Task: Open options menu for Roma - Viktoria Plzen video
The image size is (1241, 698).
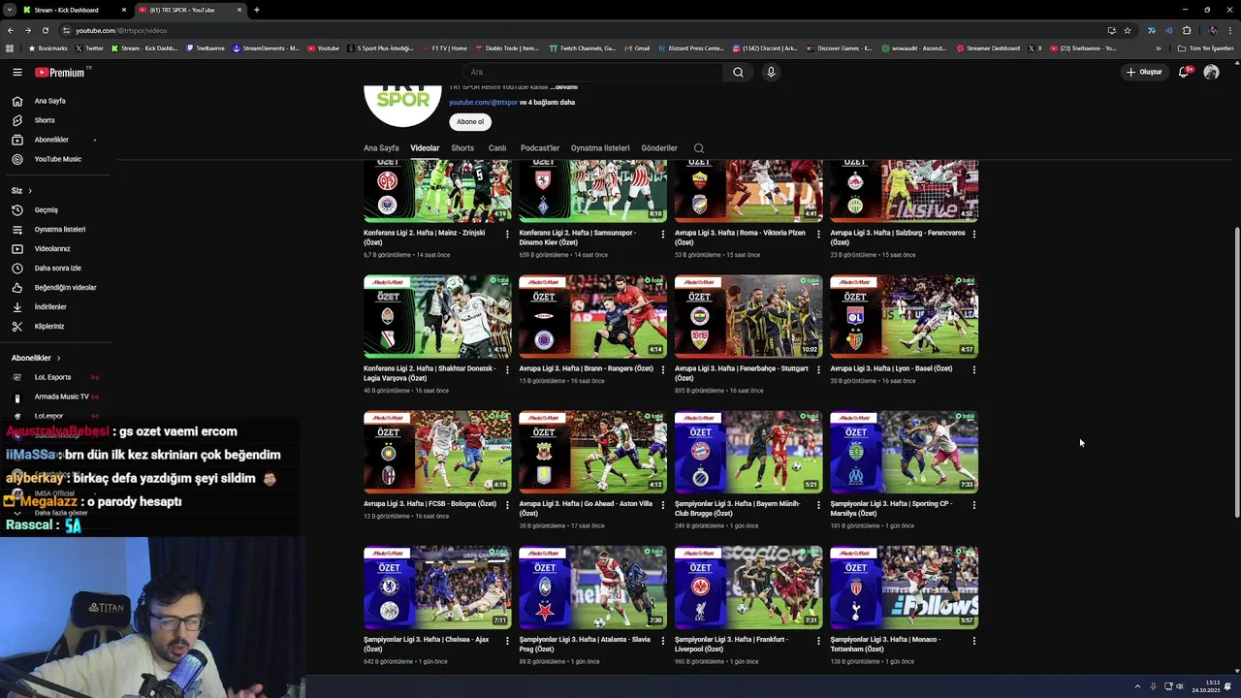Action: [x=818, y=234]
